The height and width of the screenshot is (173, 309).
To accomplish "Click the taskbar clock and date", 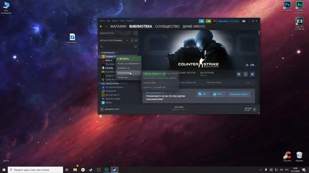I will click(295, 170).
